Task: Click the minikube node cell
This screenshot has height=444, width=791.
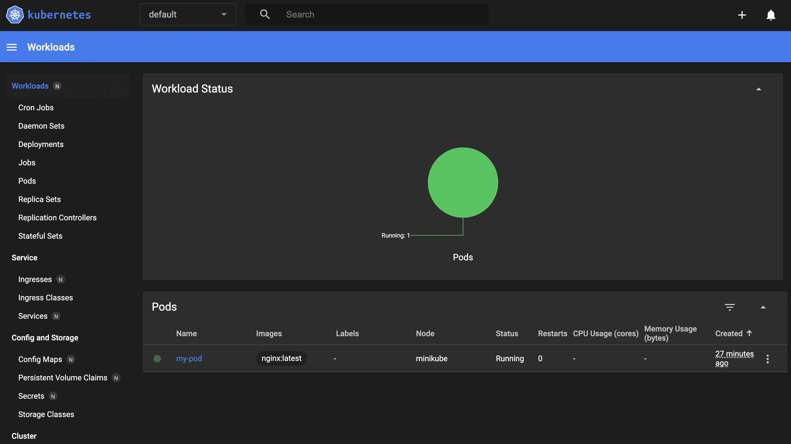Action: (x=431, y=359)
